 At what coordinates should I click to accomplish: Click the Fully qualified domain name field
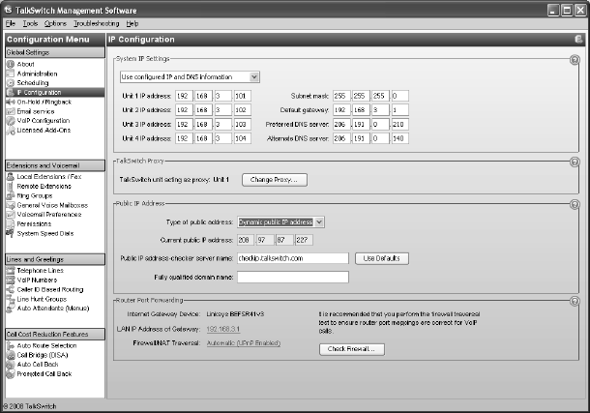291,277
